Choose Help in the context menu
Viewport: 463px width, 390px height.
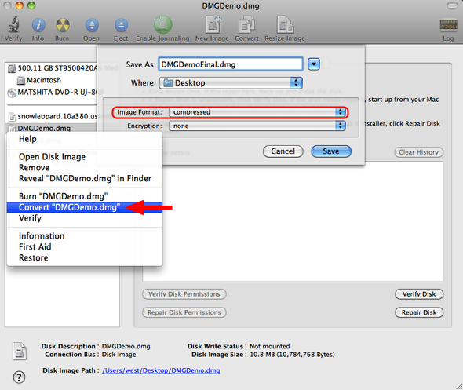coord(85,139)
